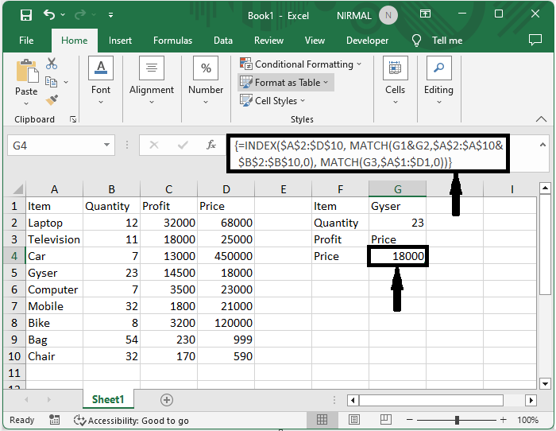Viewport: 556px width, 431px height.
Task: Click the Undo arrow icon
Action: (x=51, y=14)
